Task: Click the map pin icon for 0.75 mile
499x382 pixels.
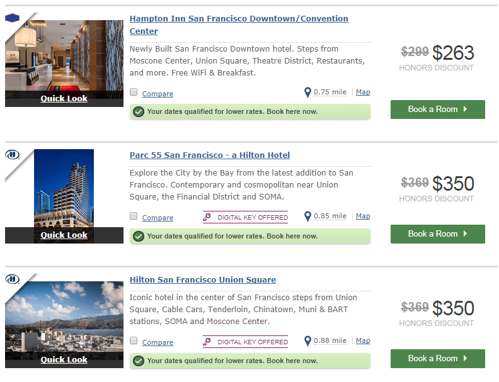Action: click(x=307, y=93)
